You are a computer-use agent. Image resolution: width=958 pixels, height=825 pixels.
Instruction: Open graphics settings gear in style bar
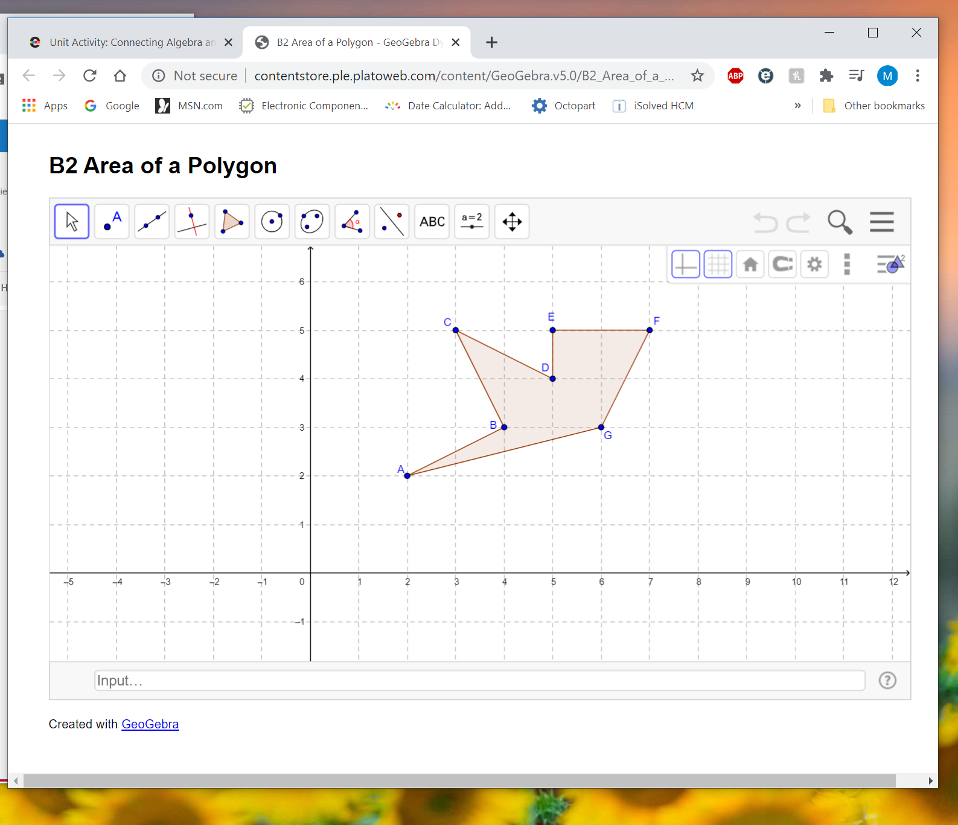pos(814,265)
